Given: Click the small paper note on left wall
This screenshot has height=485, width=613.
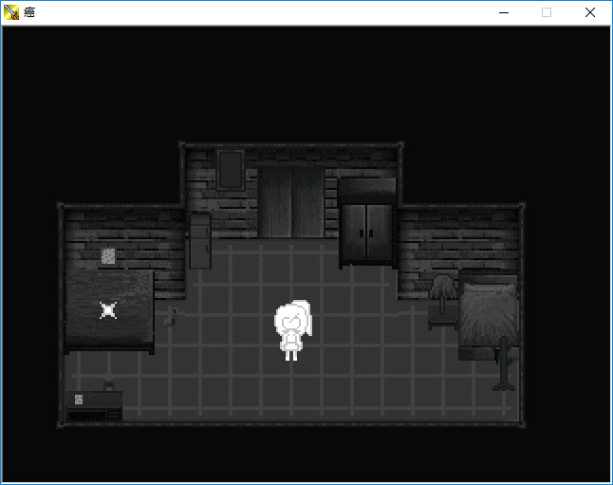Looking at the screenshot, I should (x=108, y=256).
